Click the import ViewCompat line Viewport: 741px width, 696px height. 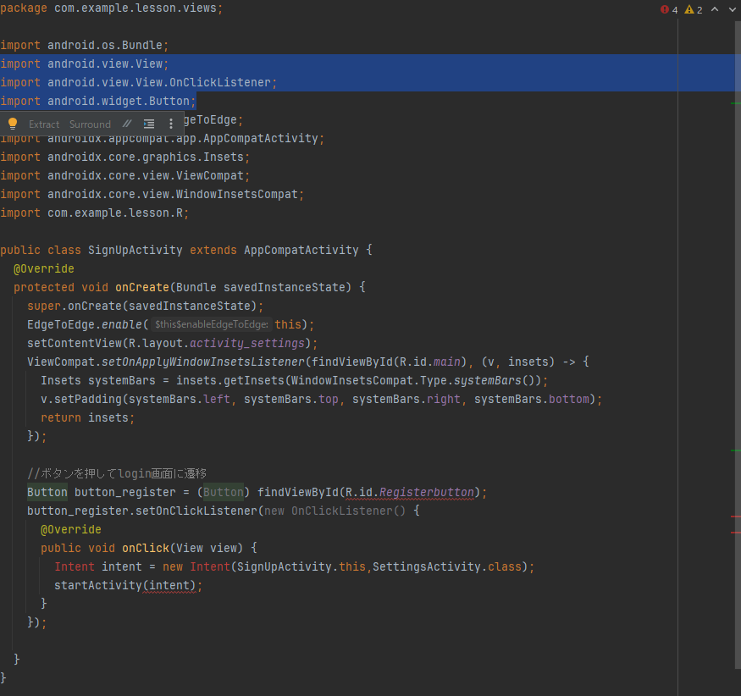[125, 176]
